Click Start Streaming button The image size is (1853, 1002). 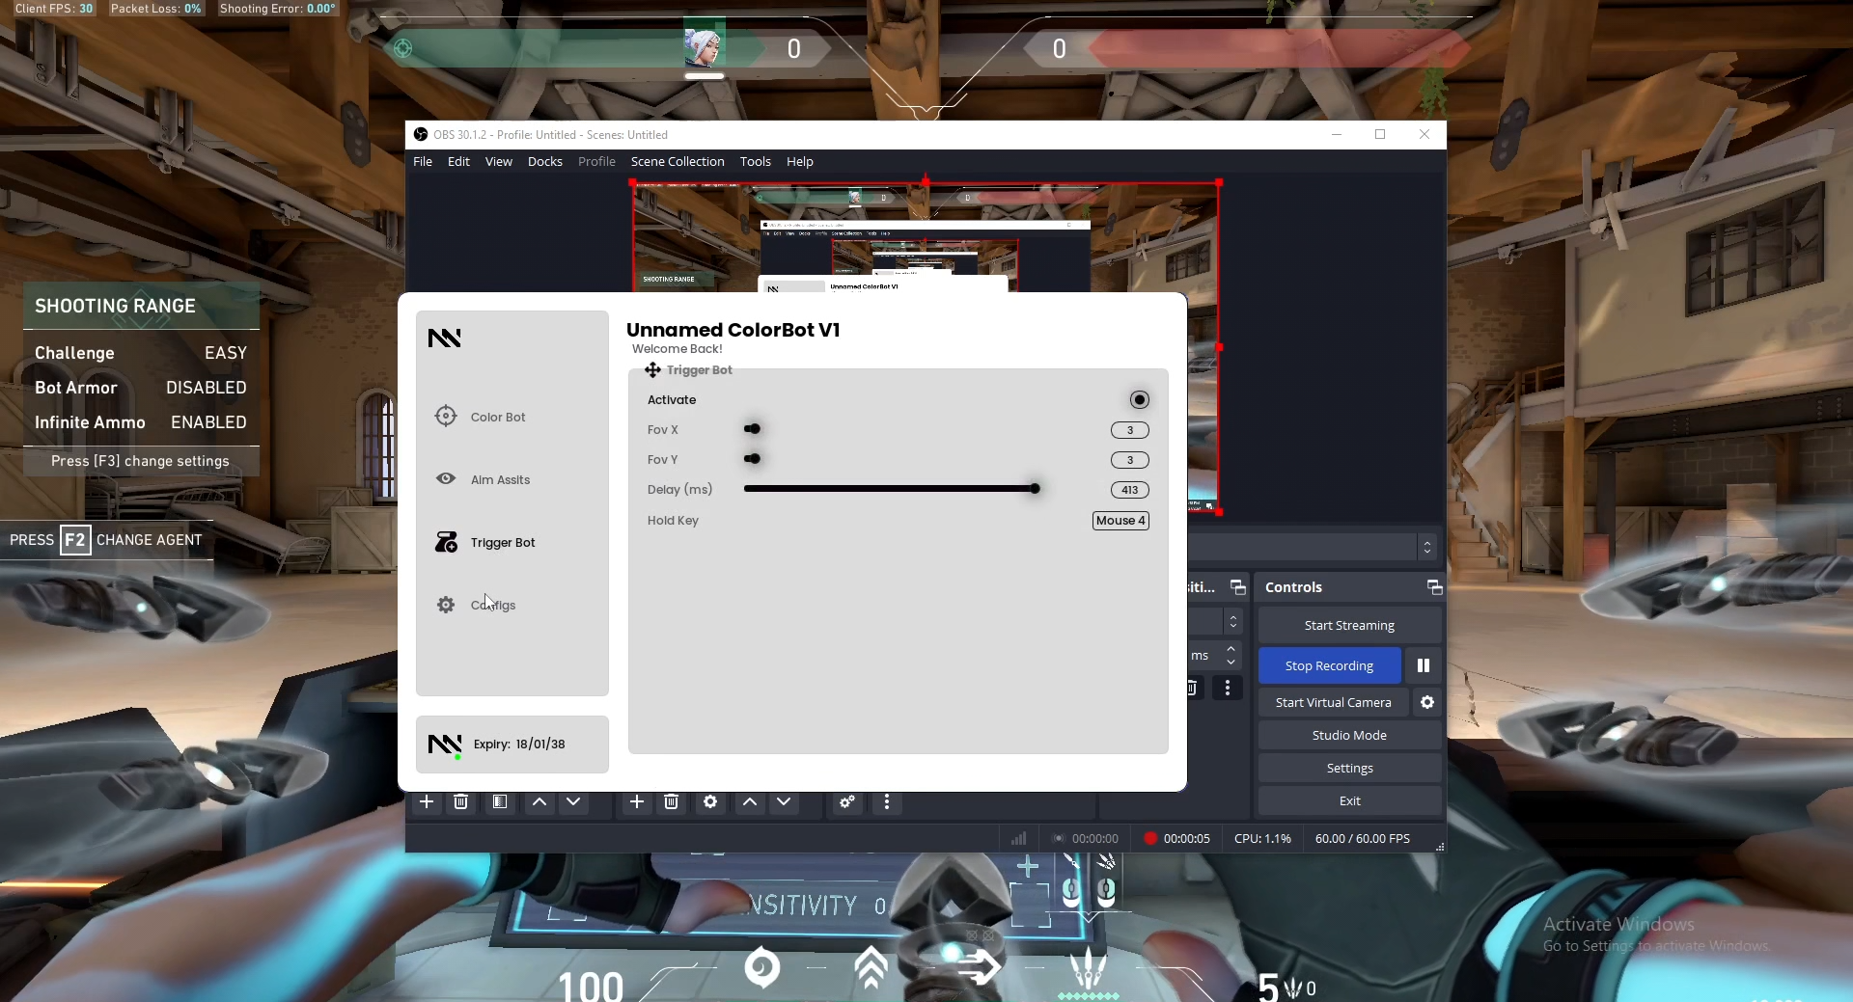pos(1349,625)
